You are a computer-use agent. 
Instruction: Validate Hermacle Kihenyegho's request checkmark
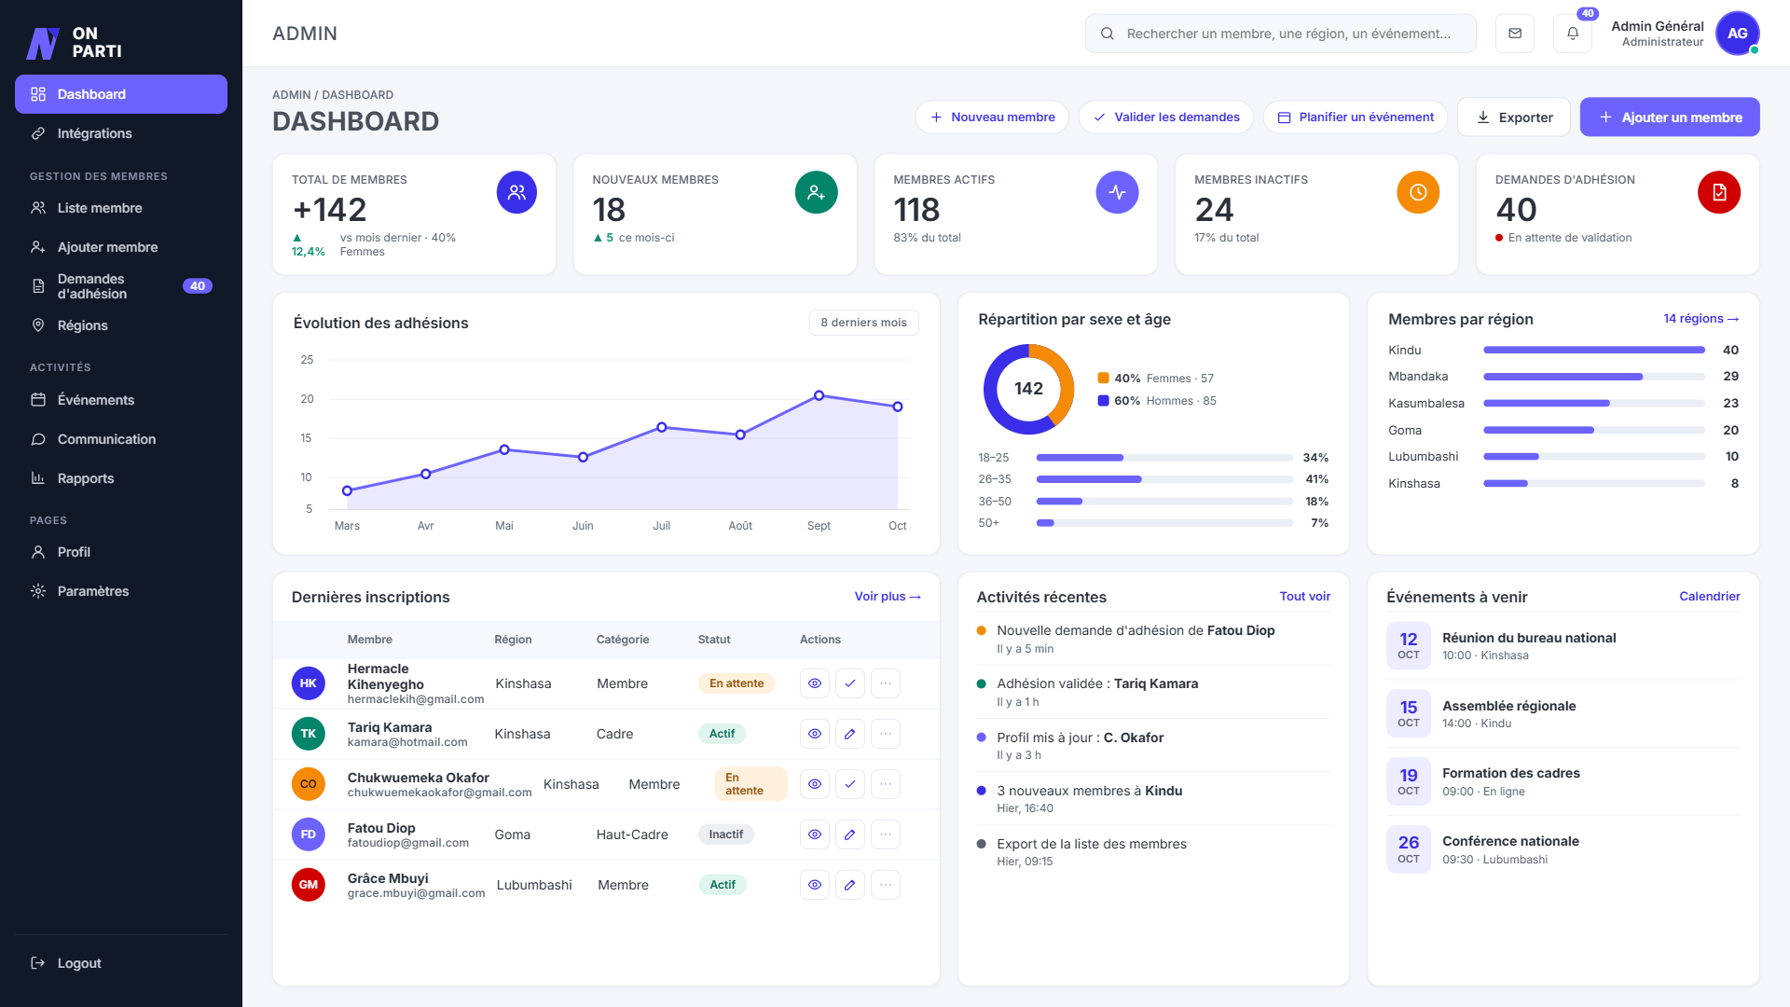850,683
